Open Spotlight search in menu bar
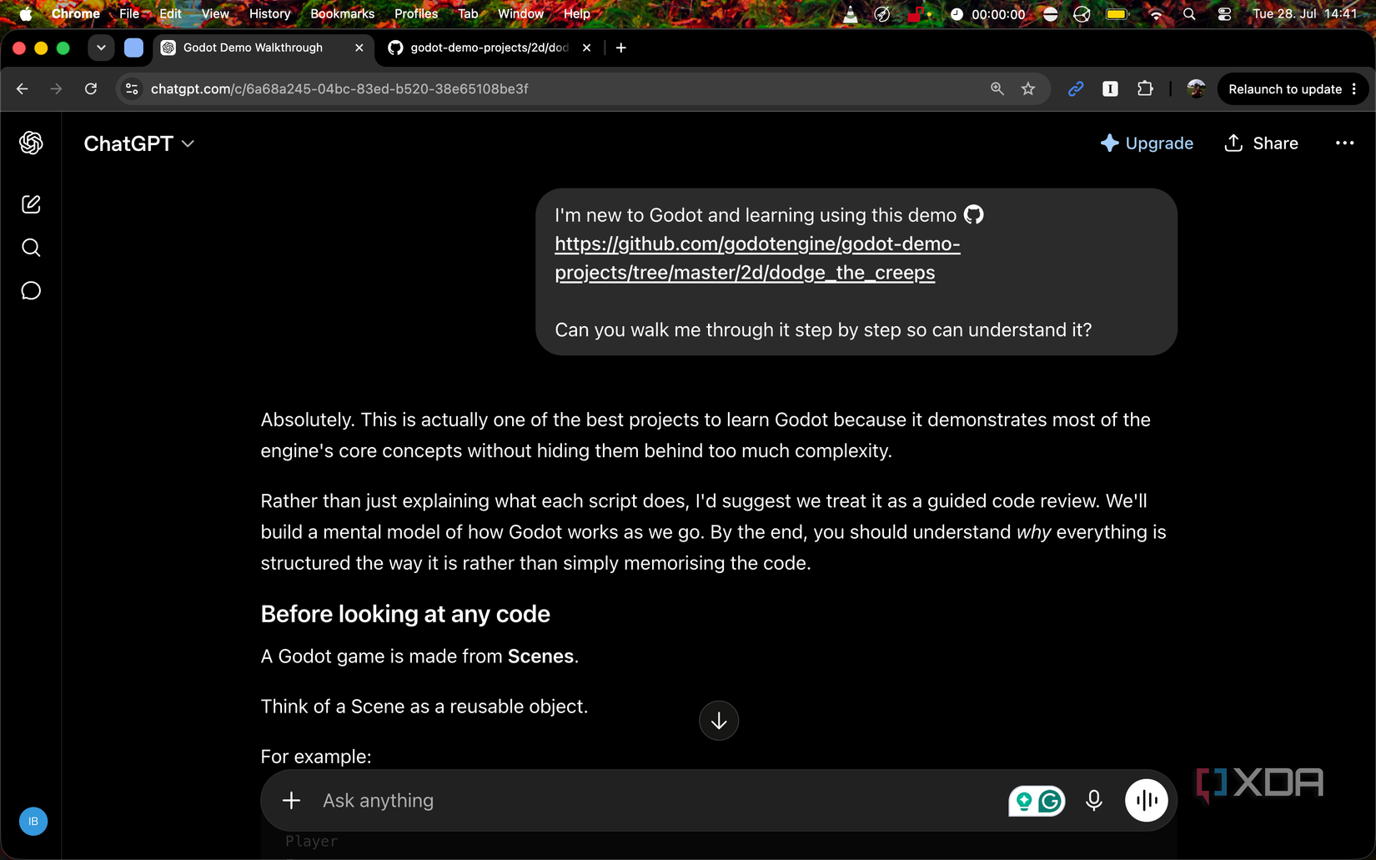 1189,14
